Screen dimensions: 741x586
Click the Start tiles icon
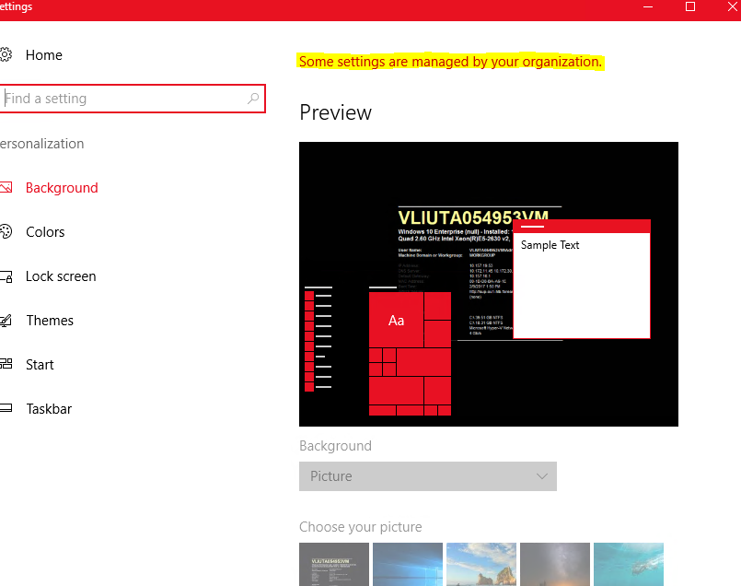[6, 364]
